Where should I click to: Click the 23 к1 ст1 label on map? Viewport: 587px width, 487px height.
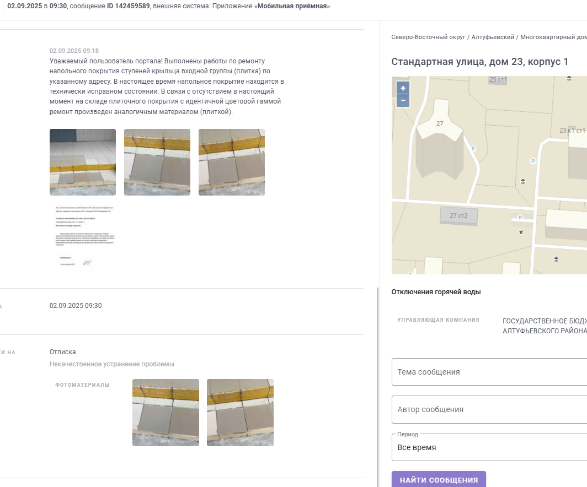pos(572,131)
